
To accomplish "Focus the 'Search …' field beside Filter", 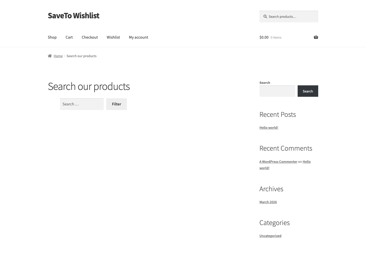I will (x=82, y=104).
